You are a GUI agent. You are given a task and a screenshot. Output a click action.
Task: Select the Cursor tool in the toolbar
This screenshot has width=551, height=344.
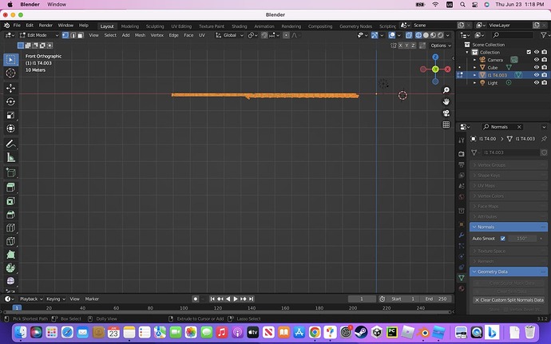[x=11, y=74]
